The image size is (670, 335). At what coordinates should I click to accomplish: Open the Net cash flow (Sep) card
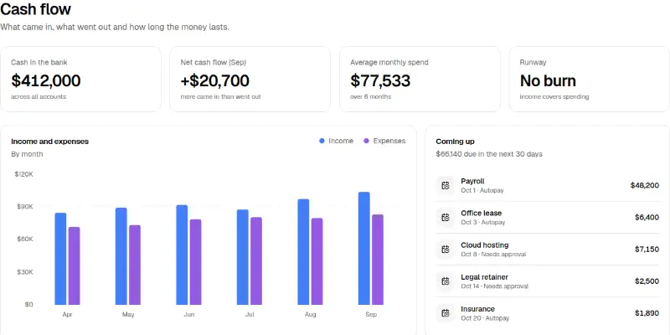point(250,79)
